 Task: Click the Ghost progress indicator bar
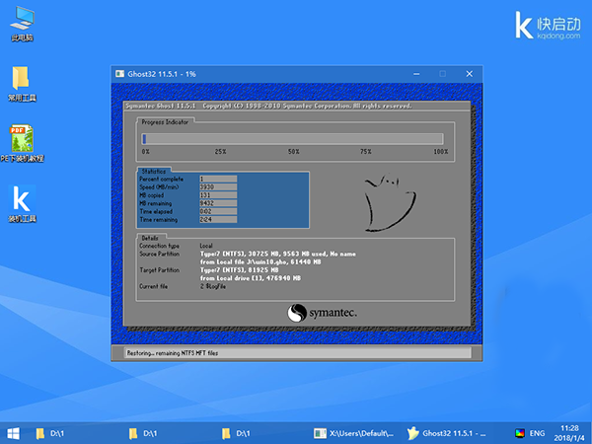[x=293, y=139]
